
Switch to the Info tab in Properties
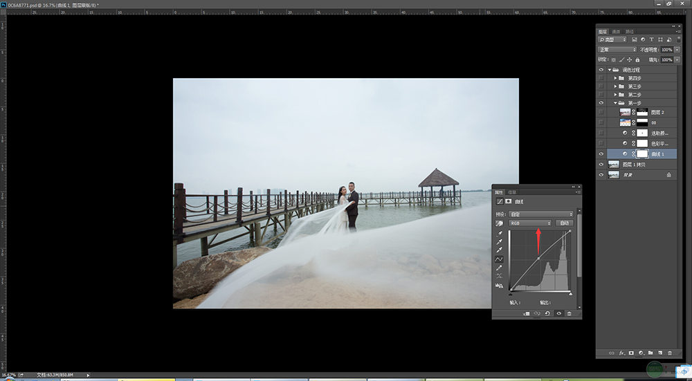tap(512, 192)
